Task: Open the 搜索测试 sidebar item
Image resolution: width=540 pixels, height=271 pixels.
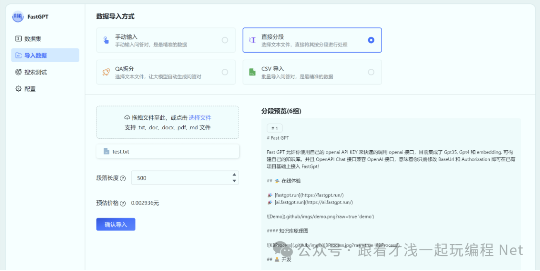Action: point(45,72)
